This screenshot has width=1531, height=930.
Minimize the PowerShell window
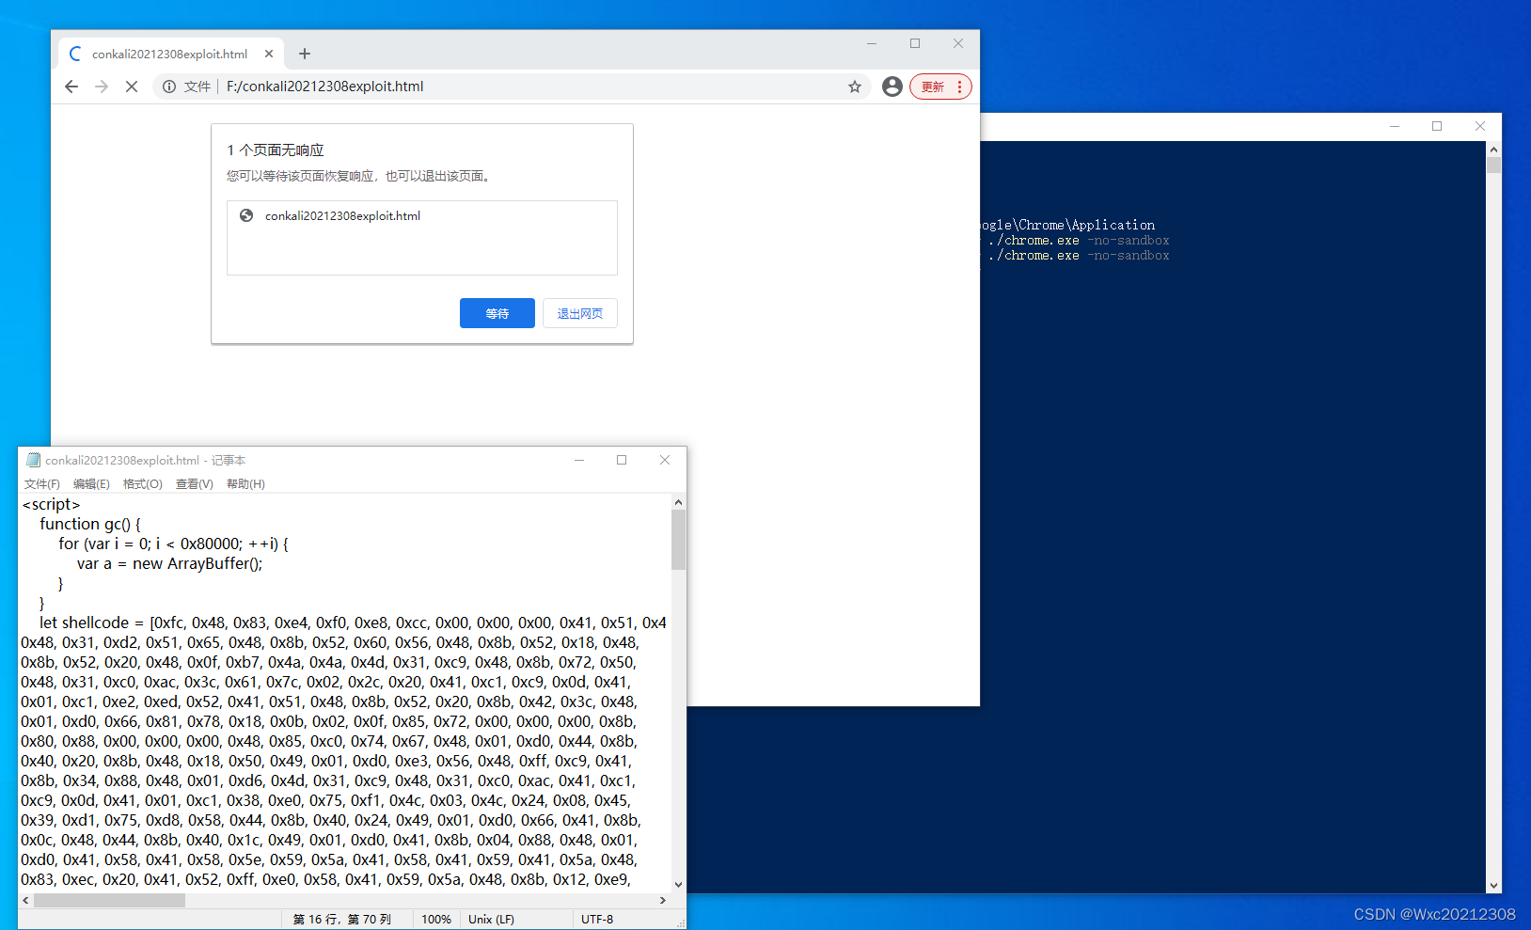tap(1395, 126)
